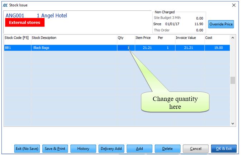Click Save & Print button
Viewport: 241px width, 155px height.
pyautogui.click(x=55, y=149)
